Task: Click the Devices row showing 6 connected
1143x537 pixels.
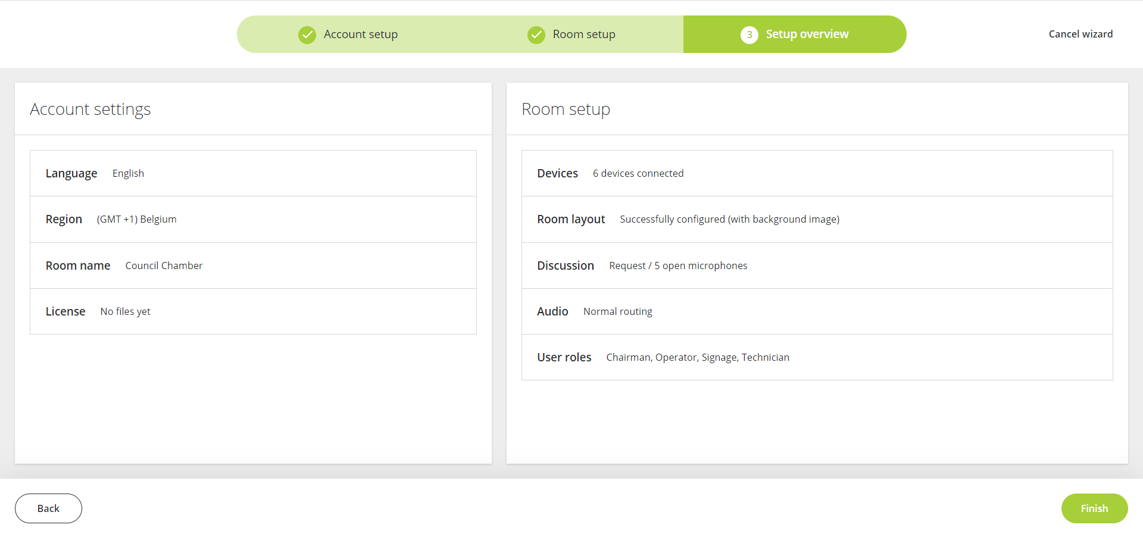Action: (x=817, y=173)
